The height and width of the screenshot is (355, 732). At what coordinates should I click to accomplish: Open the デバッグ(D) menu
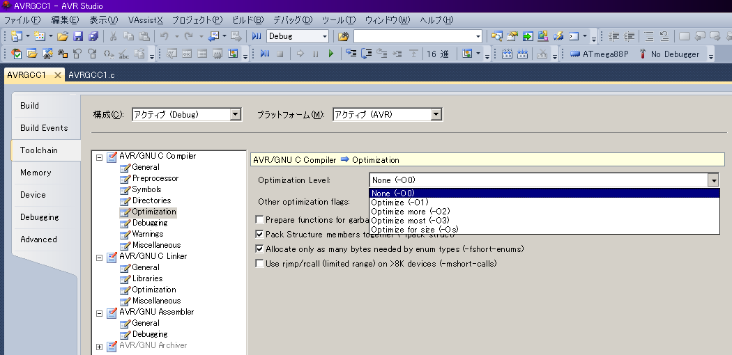(x=293, y=20)
